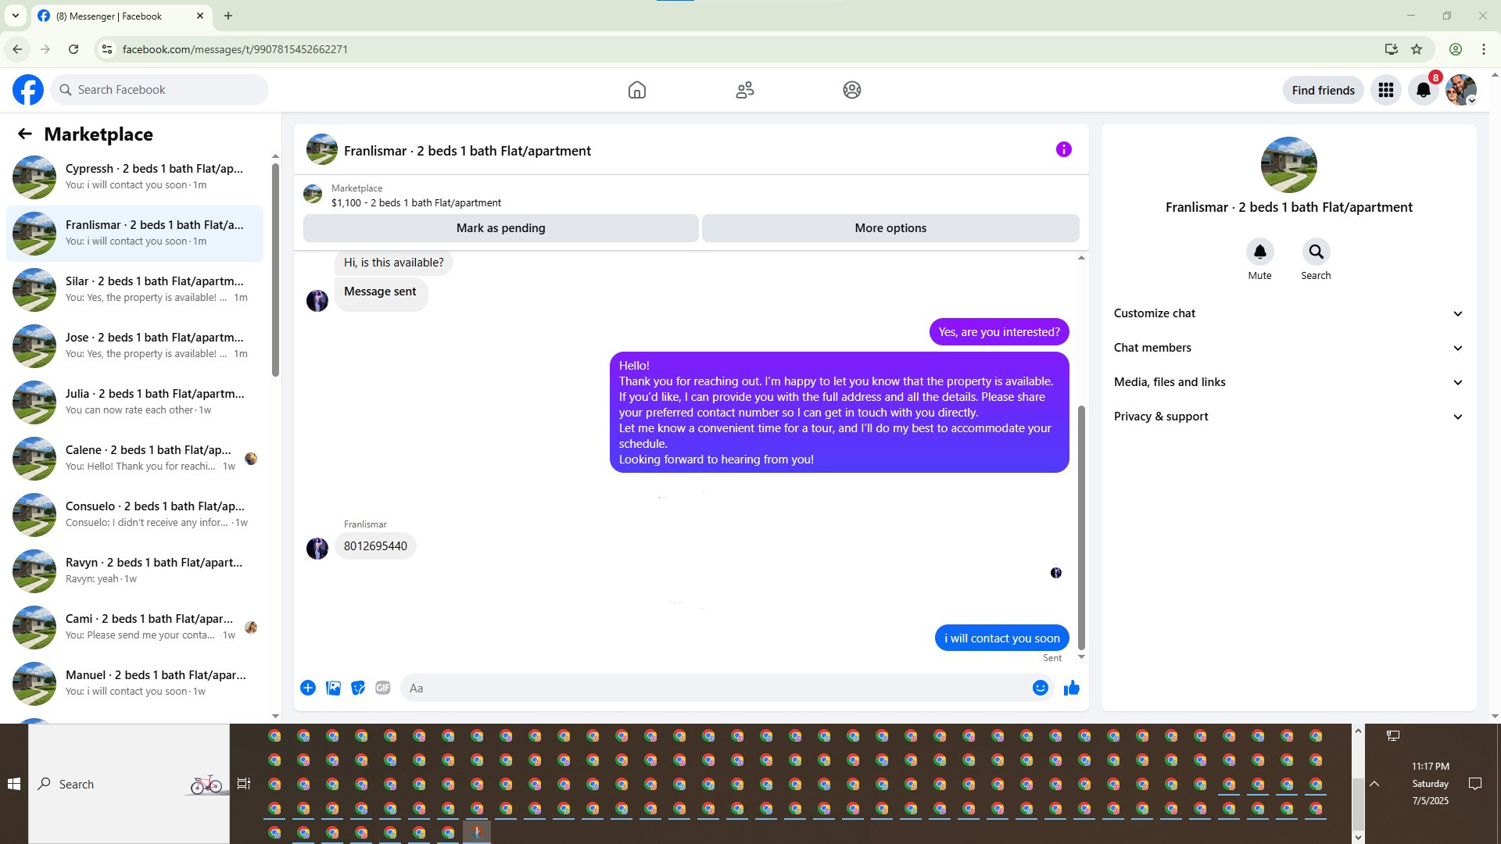Image resolution: width=1501 pixels, height=844 pixels.
Task: Open the notifications bell
Action: click(1423, 90)
